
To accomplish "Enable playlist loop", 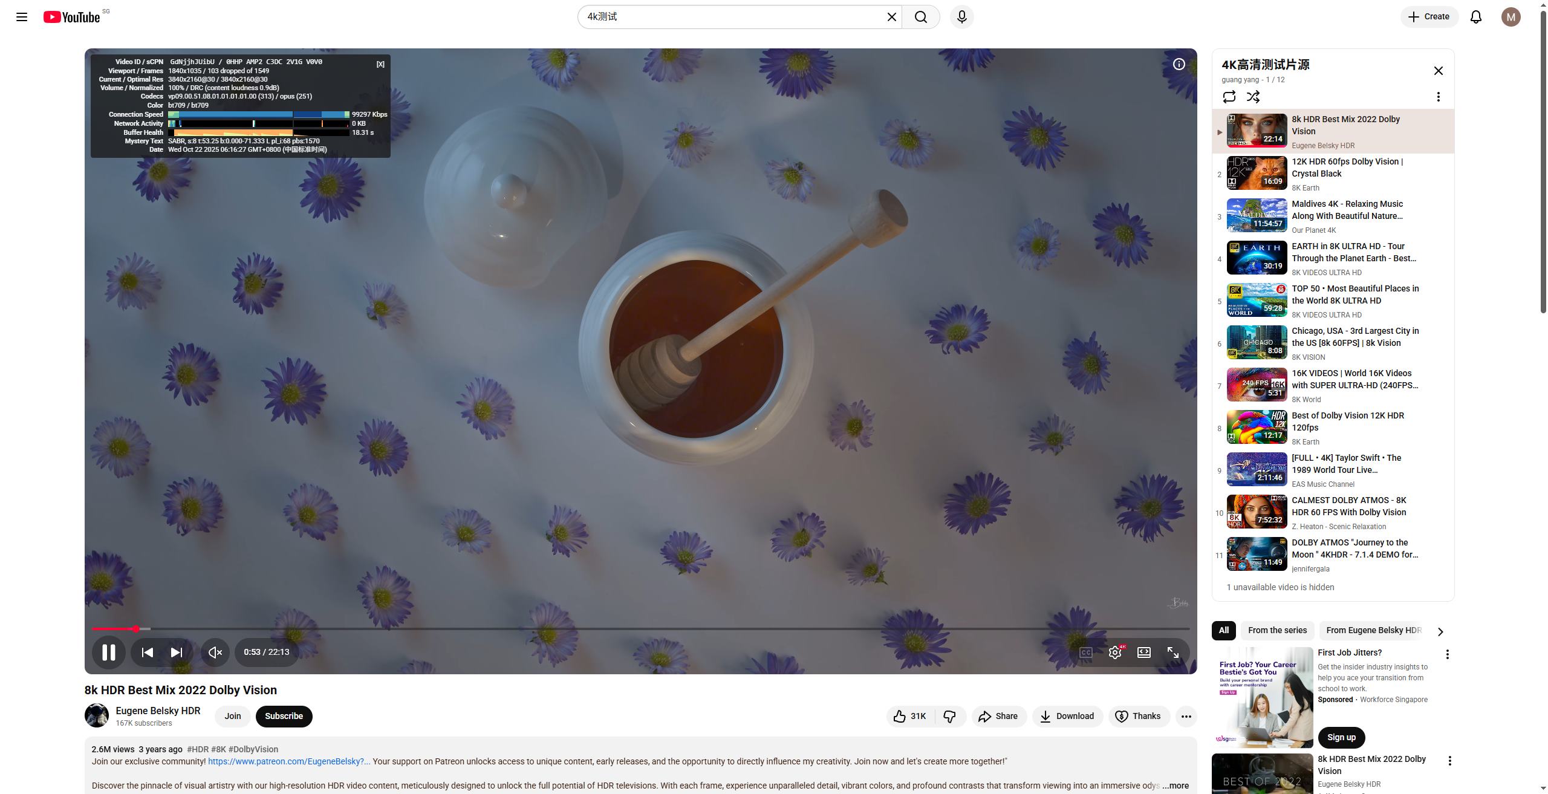I will click(1229, 97).
